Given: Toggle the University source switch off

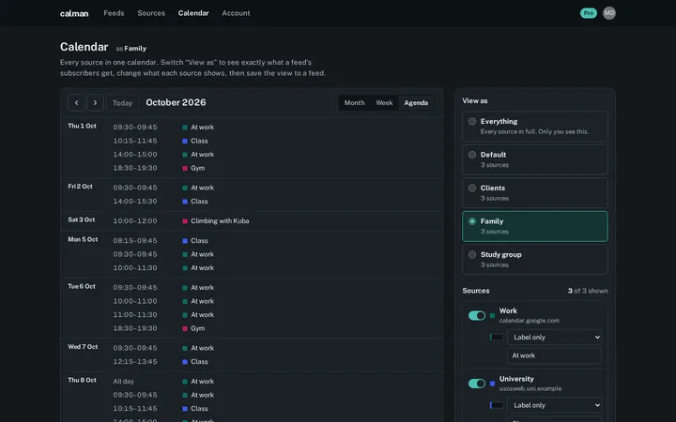Looking at the screenshot, I should 477,384.
